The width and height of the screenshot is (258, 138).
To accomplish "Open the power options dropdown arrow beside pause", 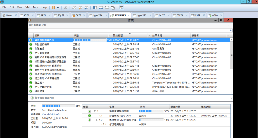I will coord(58,7).
